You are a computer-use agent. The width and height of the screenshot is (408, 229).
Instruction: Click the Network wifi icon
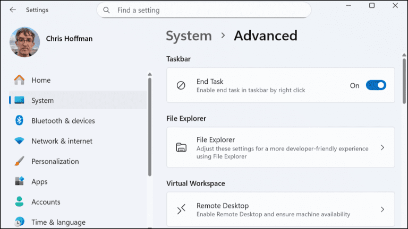click(20, 141)
